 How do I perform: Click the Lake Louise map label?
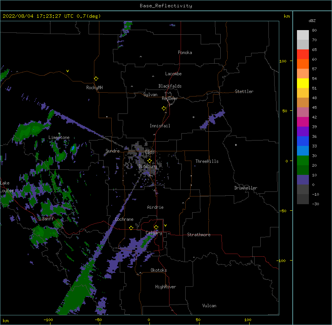pyautogui.click(x=7, y=187)
